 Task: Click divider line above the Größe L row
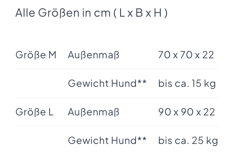pyautogui.click(x=117, y=98)
